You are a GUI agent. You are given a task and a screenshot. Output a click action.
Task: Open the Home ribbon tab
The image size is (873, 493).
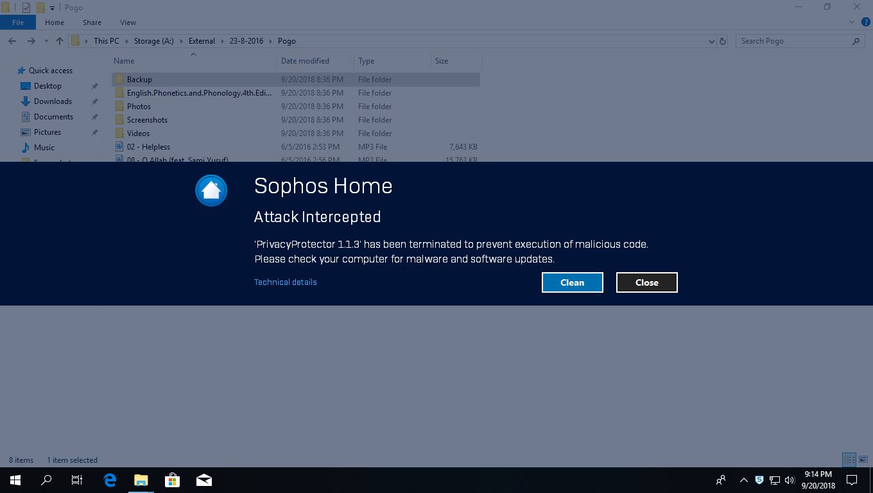(55, 22)
